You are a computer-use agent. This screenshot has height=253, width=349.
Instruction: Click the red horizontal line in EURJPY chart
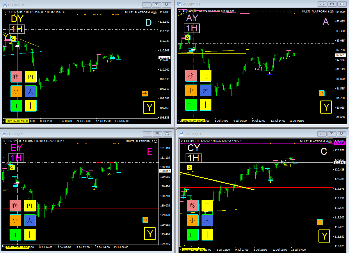[81, 209]
